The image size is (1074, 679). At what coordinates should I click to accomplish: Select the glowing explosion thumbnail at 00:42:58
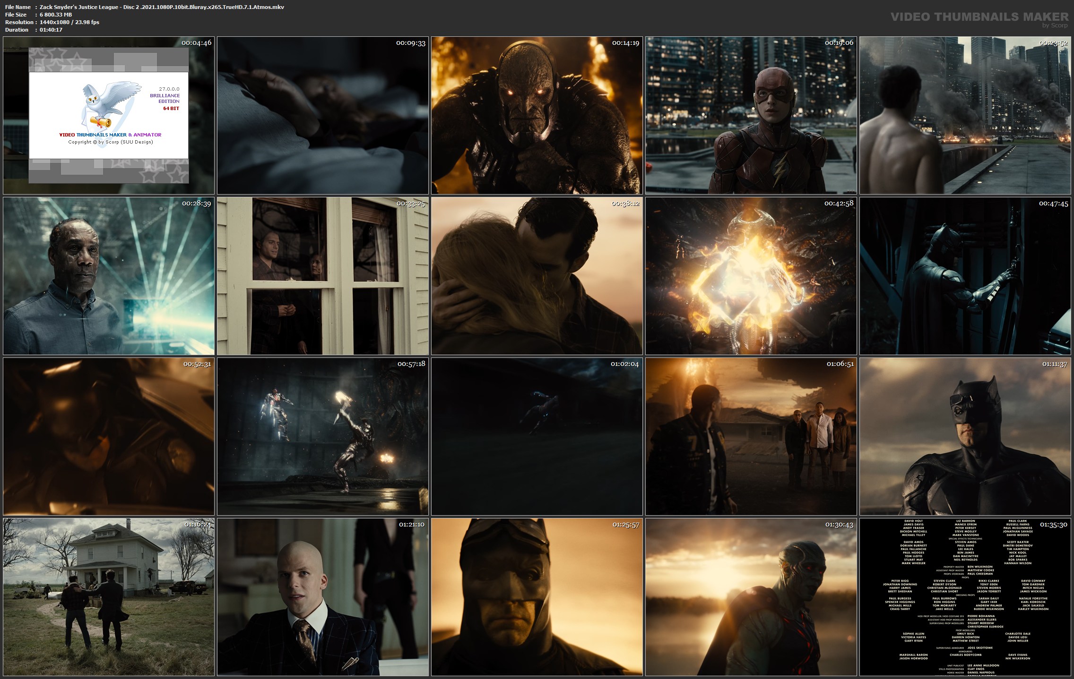tap(751, 276)
